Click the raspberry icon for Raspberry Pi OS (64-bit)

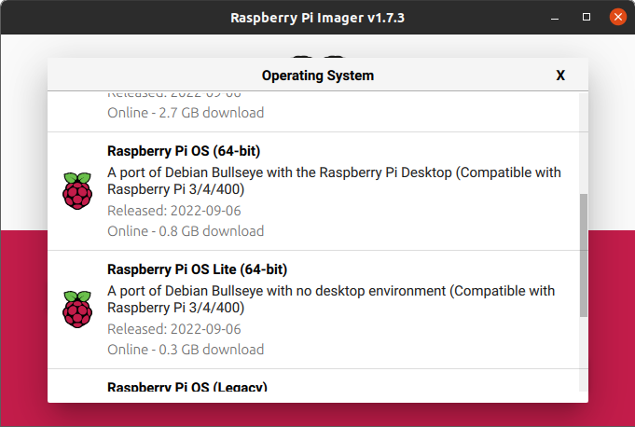(x=77, y=191)
